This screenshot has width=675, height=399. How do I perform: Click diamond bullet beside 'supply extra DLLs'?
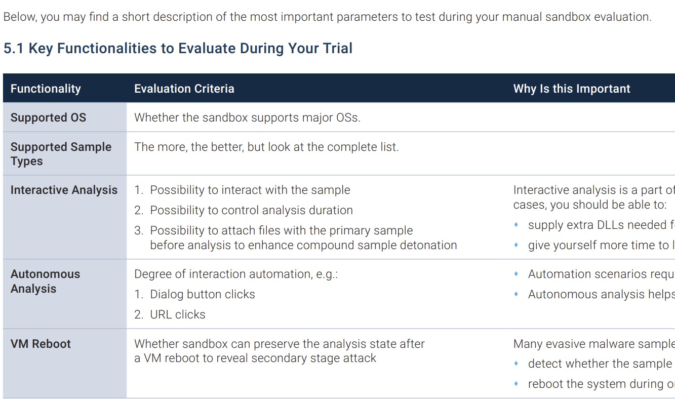tap(517, 225)
